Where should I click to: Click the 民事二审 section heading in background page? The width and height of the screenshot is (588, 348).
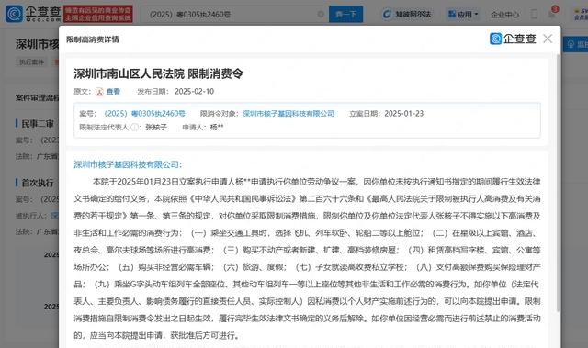38,124
